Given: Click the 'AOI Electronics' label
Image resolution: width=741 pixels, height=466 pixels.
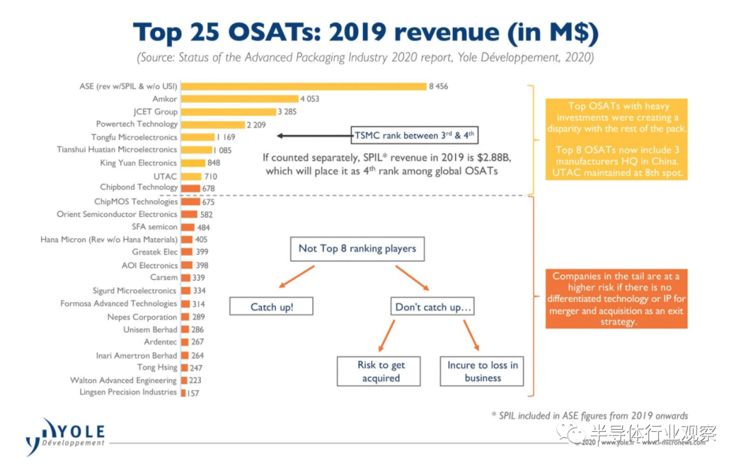Looking at the screenshot, I should [150, 265].
